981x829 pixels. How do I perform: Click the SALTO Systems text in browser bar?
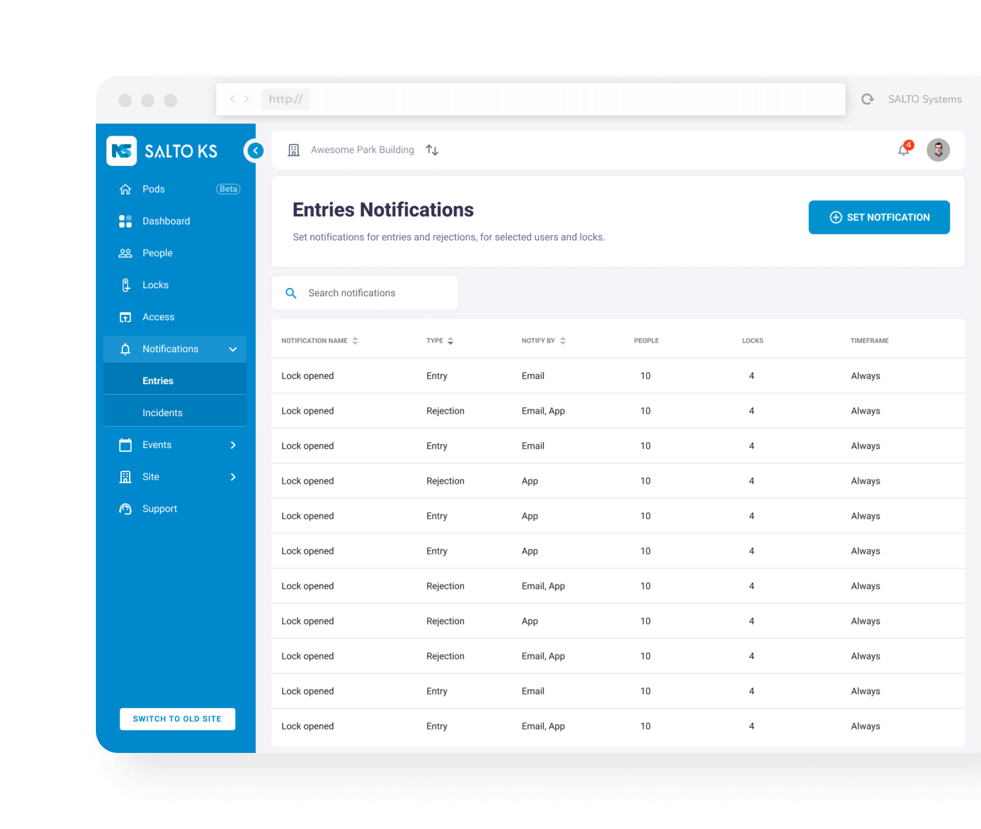tap(925, 99)
